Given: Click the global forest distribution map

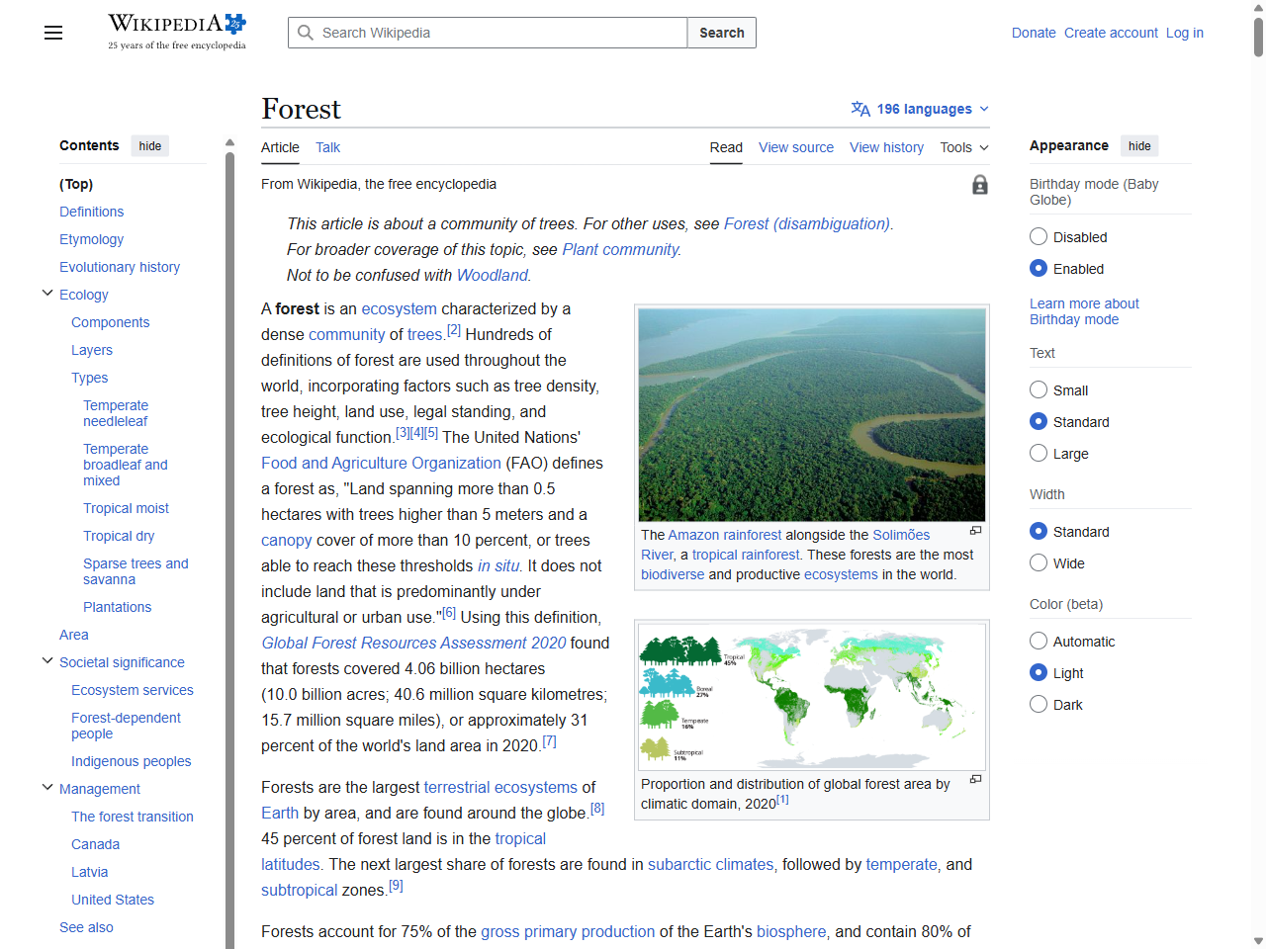Looking at the screenshot, I should point(812,696).
